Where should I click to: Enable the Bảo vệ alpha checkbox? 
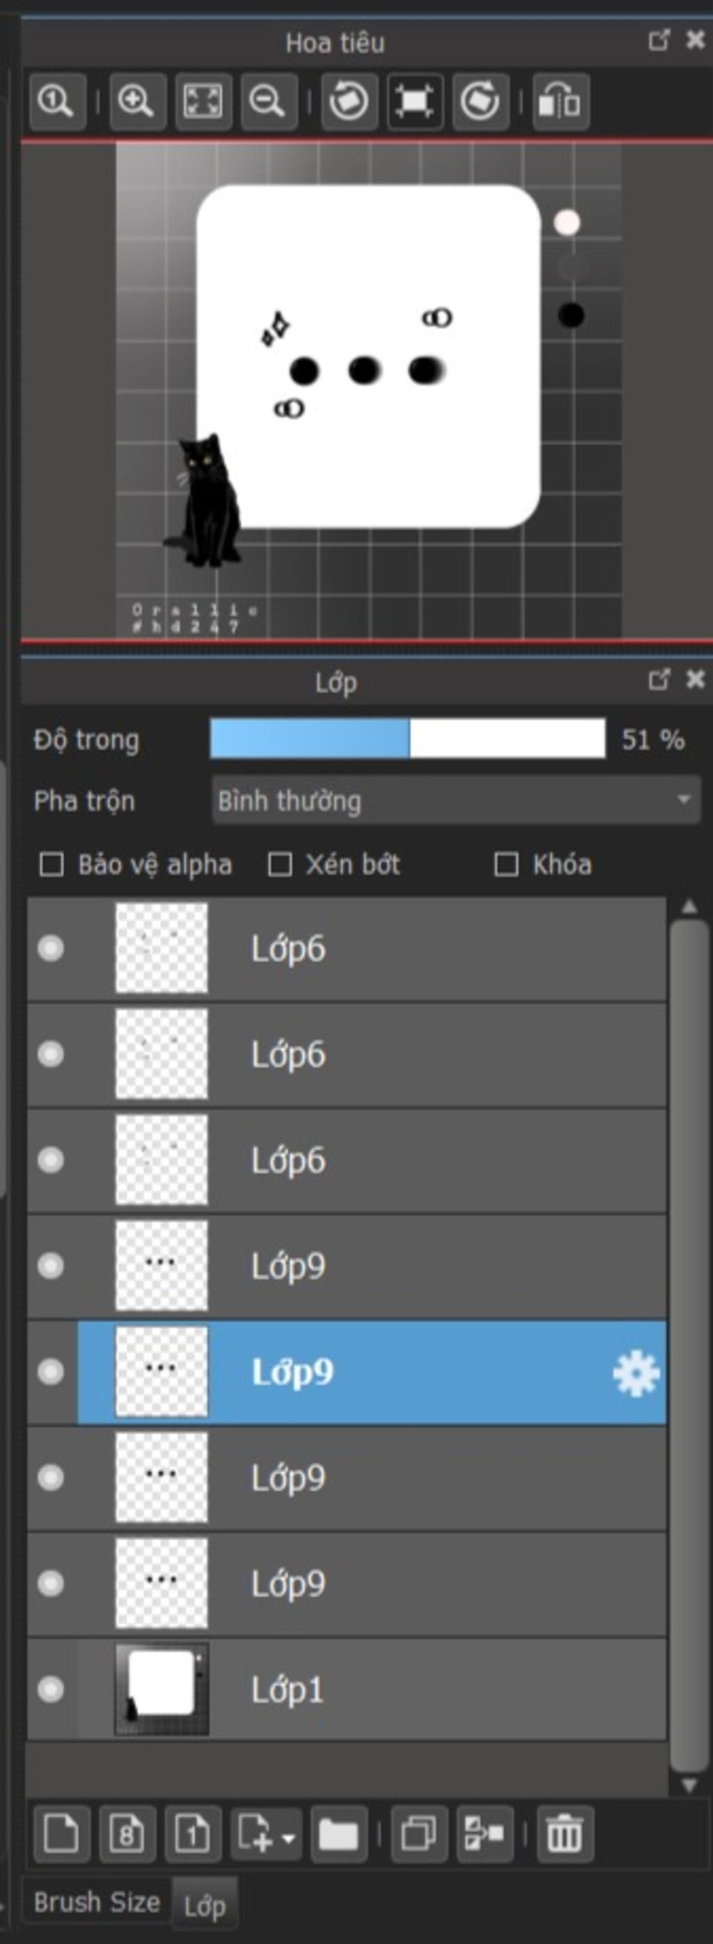(51, 865)
